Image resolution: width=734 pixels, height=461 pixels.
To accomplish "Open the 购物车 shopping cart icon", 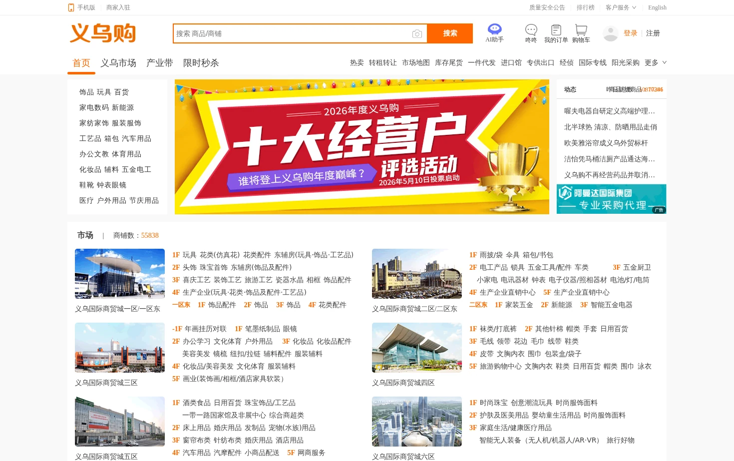I will (581, 30).
